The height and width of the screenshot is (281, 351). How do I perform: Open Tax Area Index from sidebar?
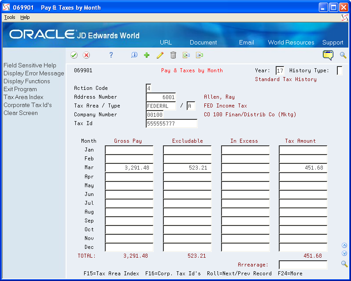(x=23, y=97)
